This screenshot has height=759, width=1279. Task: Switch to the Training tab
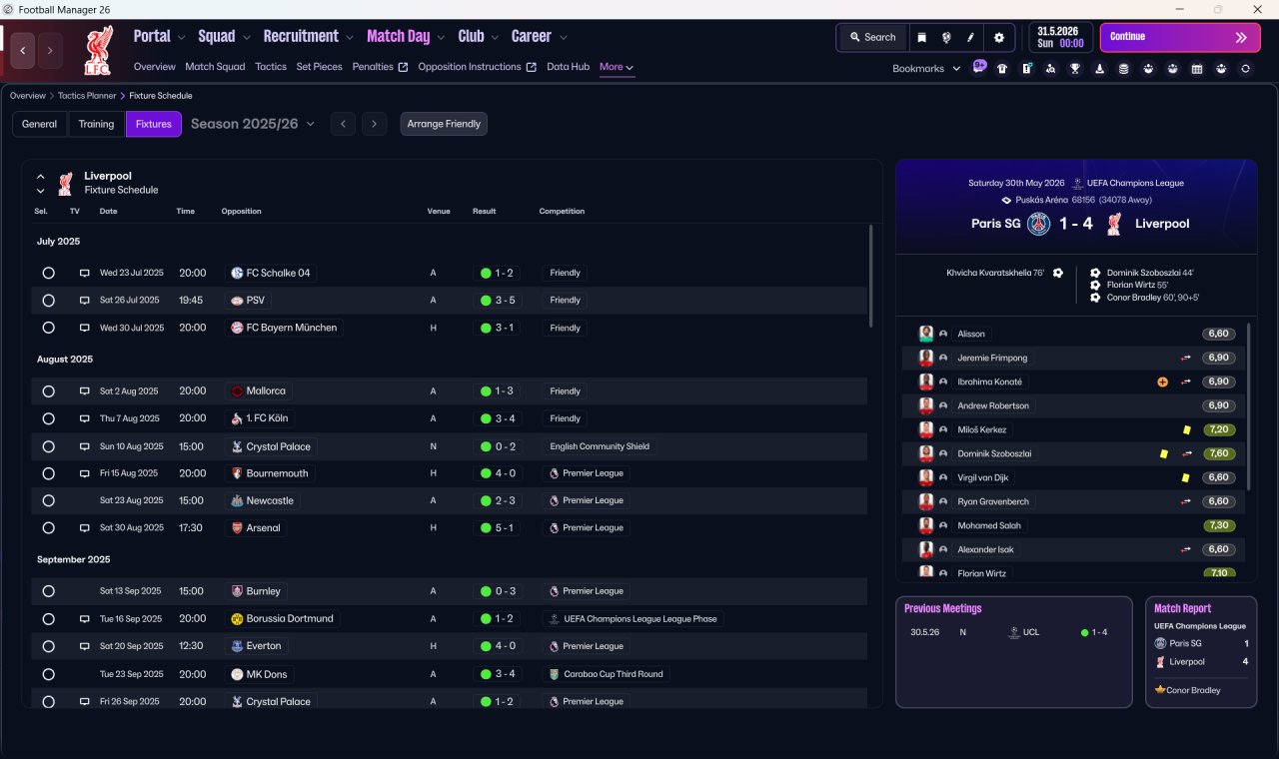(x=96, y=124)
